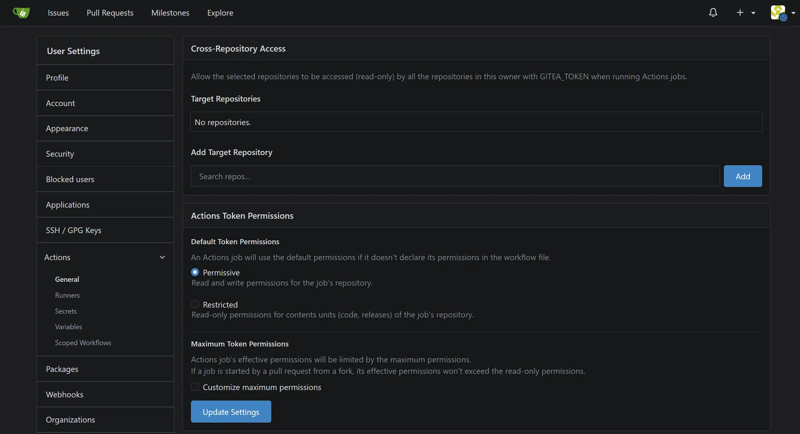Viewport: 800px width, 434px height.
Task: Click the create menu dropdown caret
Action: 753,13
